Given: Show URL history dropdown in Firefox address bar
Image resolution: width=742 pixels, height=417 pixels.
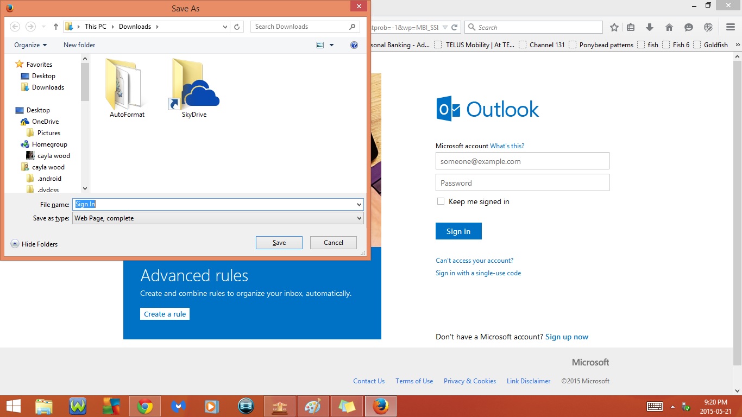Looking at the screenshot, I should (445, 27).
